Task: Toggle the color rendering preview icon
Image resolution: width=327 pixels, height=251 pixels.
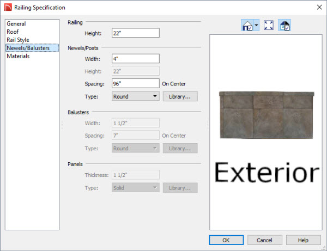Action: coord(284,26)
